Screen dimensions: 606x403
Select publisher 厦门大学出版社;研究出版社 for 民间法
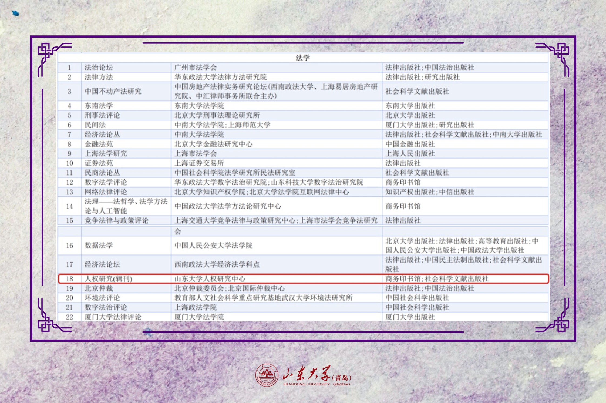(x=430, y=125)
